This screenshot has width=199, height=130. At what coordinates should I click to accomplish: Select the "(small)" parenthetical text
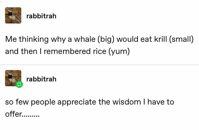click(181, 39)
